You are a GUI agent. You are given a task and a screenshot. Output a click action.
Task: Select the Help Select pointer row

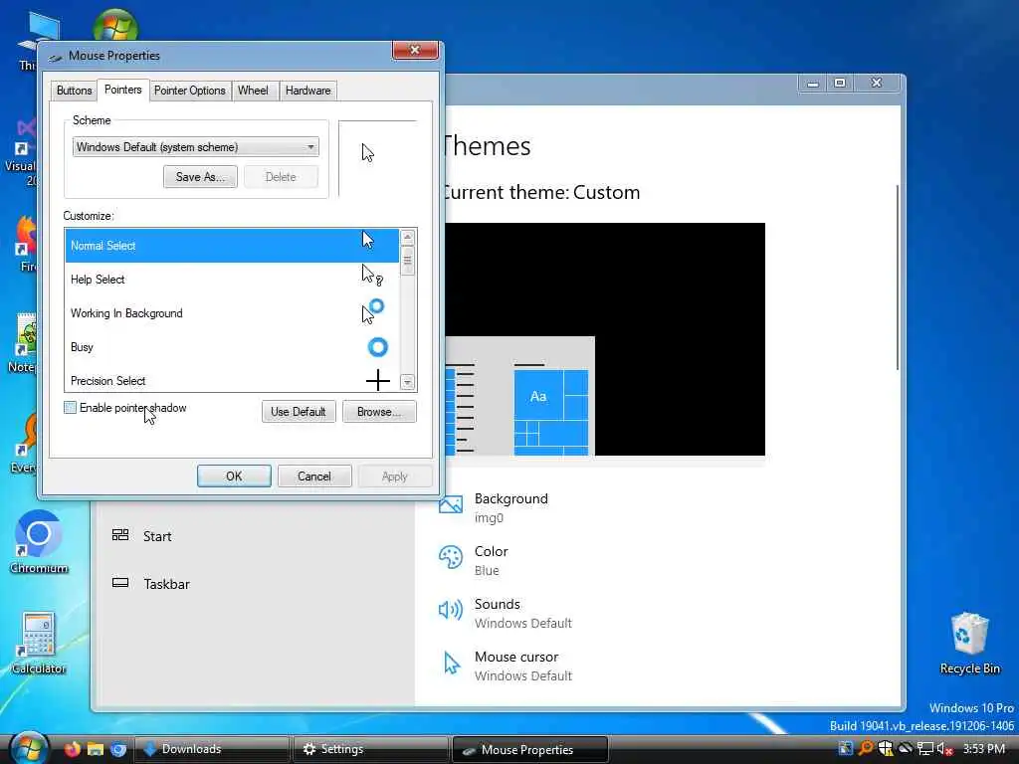tap(232, 280)
